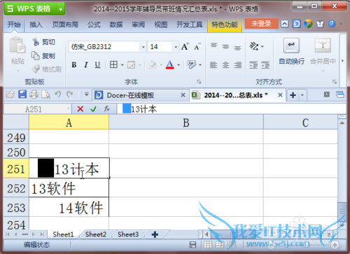Center text horizontally
The image size is (350, 254).
225,64
